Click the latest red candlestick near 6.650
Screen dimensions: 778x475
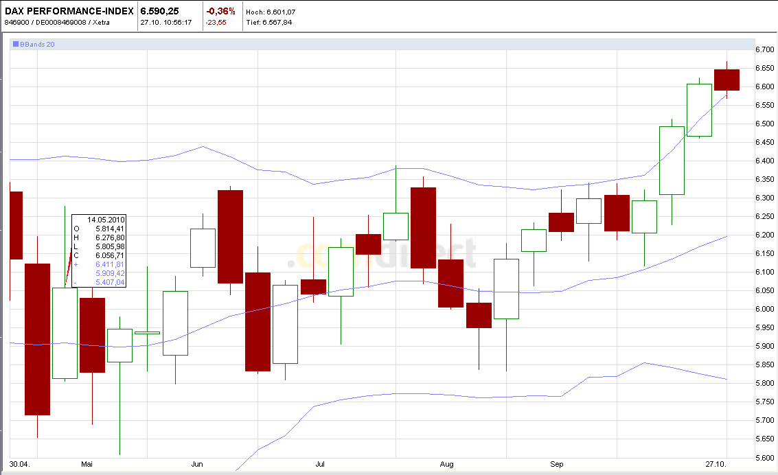click(x=727, y=80)
